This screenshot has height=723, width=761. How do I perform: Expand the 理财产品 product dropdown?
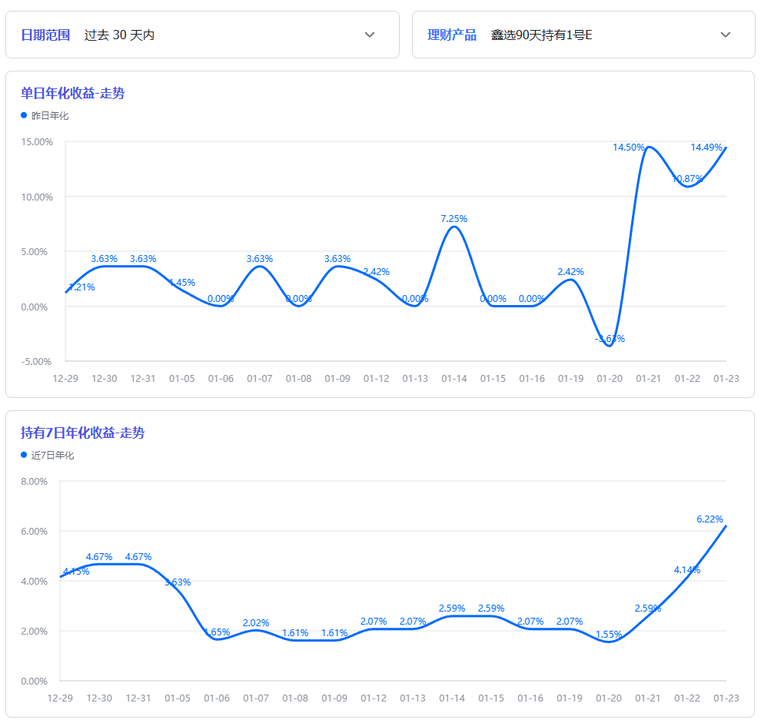click(583, 35)
